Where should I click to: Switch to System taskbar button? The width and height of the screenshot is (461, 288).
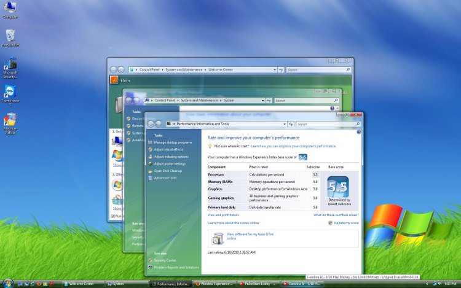[x=127, y=284]
